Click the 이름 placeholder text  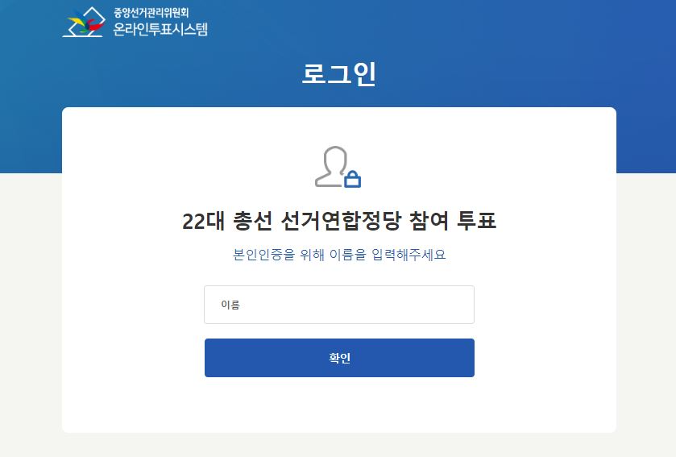pyautogui.click(x=230, y=305)
